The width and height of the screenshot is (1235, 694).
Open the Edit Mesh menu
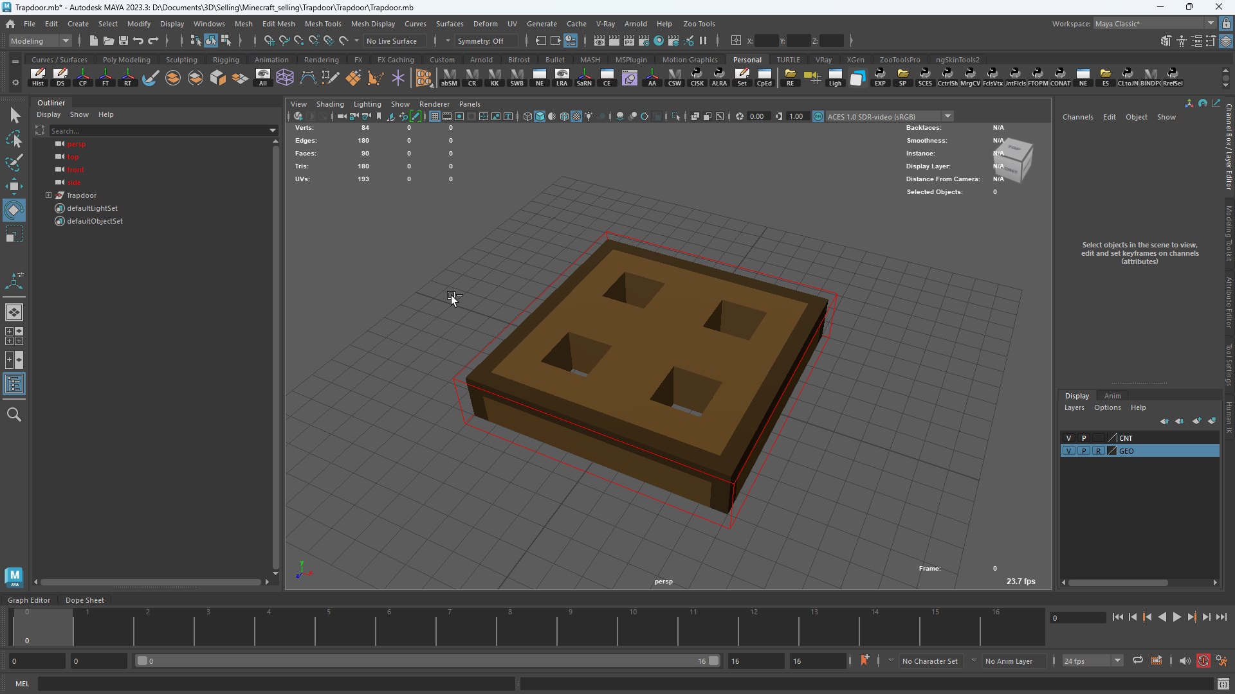point(279,24)
